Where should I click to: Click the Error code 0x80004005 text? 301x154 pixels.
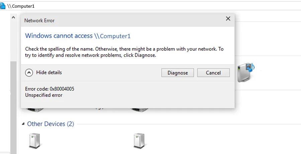[x=49, y=89]
